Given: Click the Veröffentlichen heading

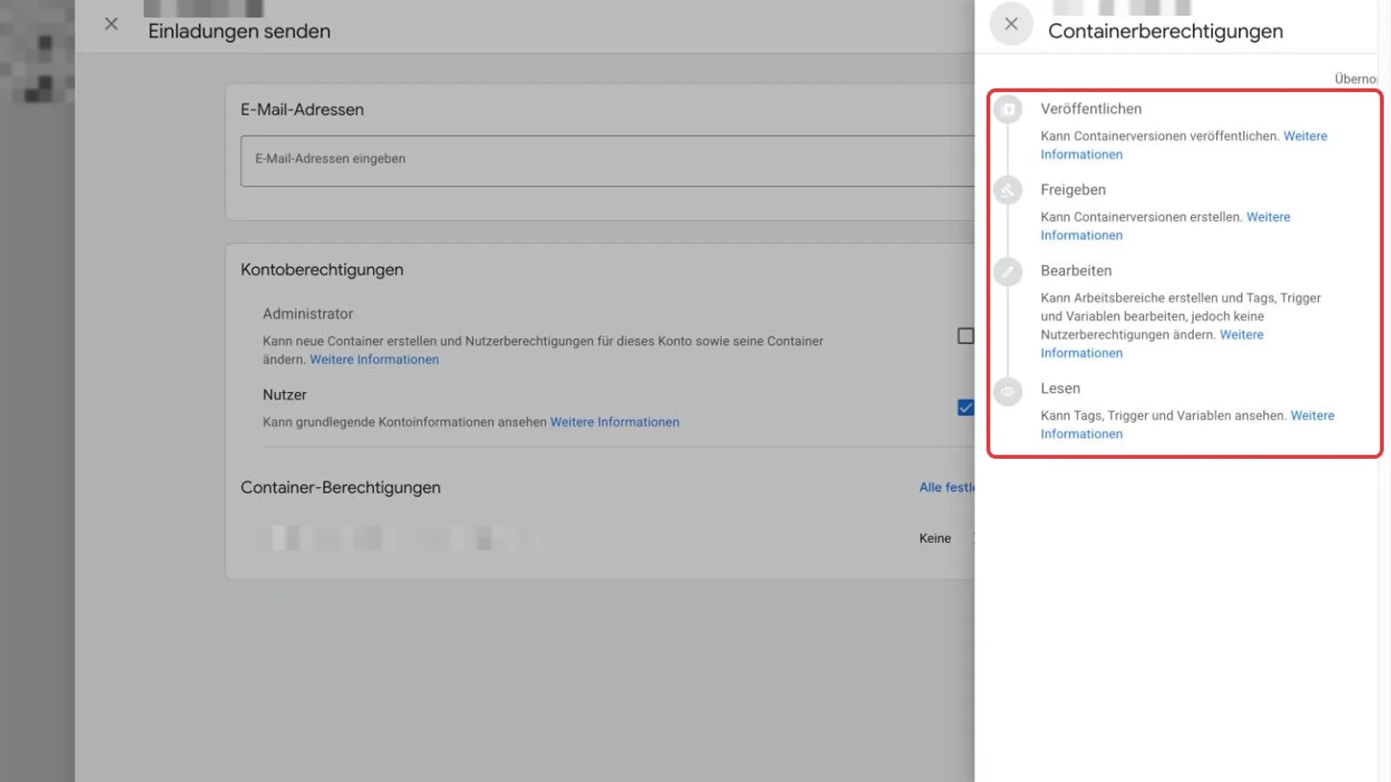Looking at the screenshot, I should pos(1091,109).
